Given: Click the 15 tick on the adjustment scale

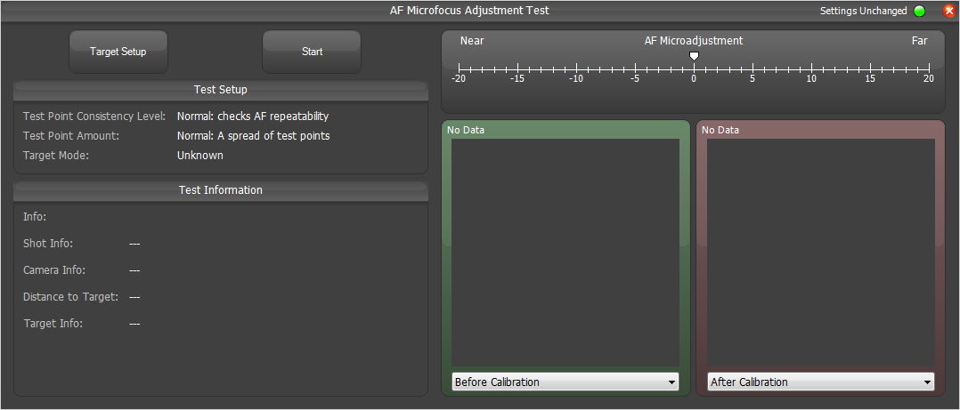Looking at the screenshot, I should coord(870,68).
